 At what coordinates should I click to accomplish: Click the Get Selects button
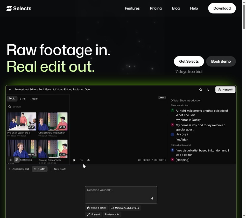[189, 61]
